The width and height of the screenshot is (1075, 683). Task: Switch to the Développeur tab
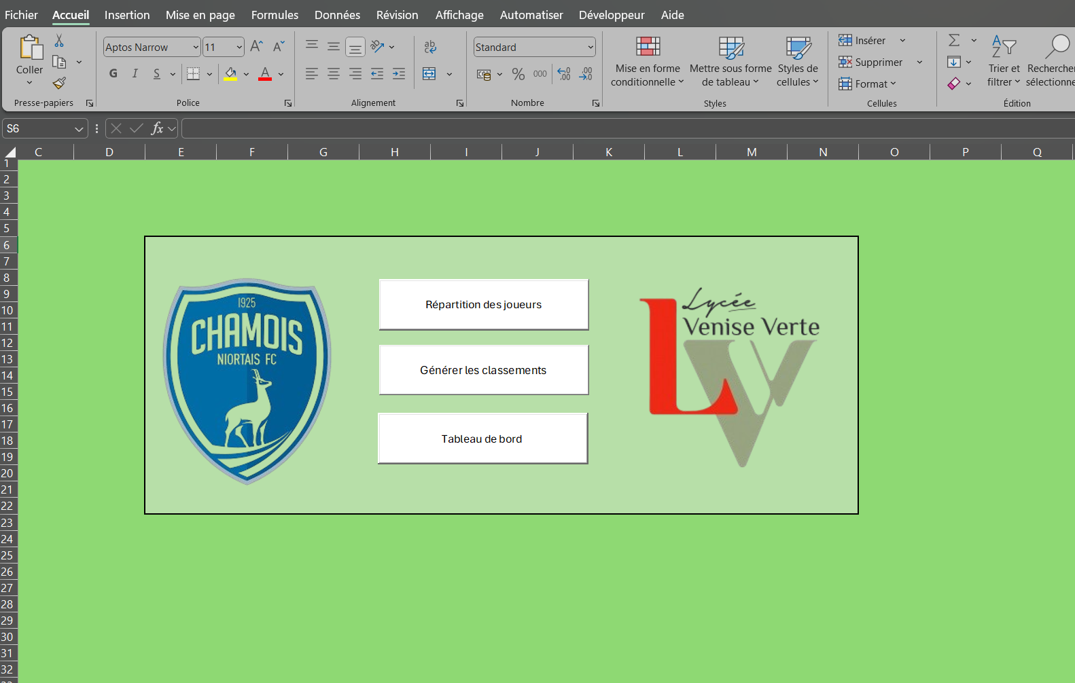(611, 15)
